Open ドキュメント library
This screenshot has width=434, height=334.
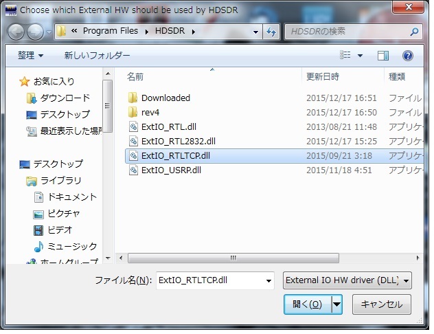72,197
